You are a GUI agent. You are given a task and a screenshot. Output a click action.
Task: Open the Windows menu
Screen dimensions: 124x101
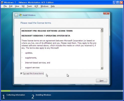click(44, 6)
